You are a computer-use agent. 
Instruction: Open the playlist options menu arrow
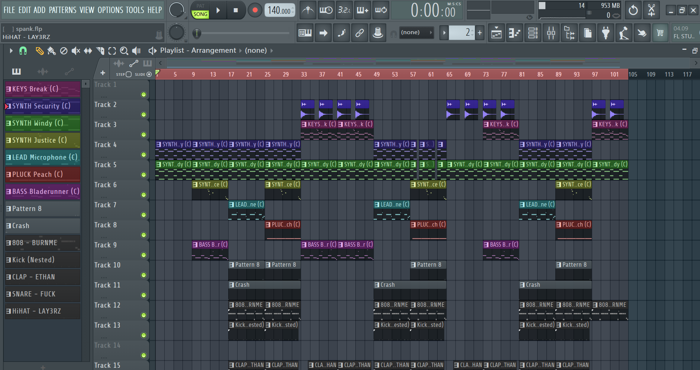(x=11, y=51)
